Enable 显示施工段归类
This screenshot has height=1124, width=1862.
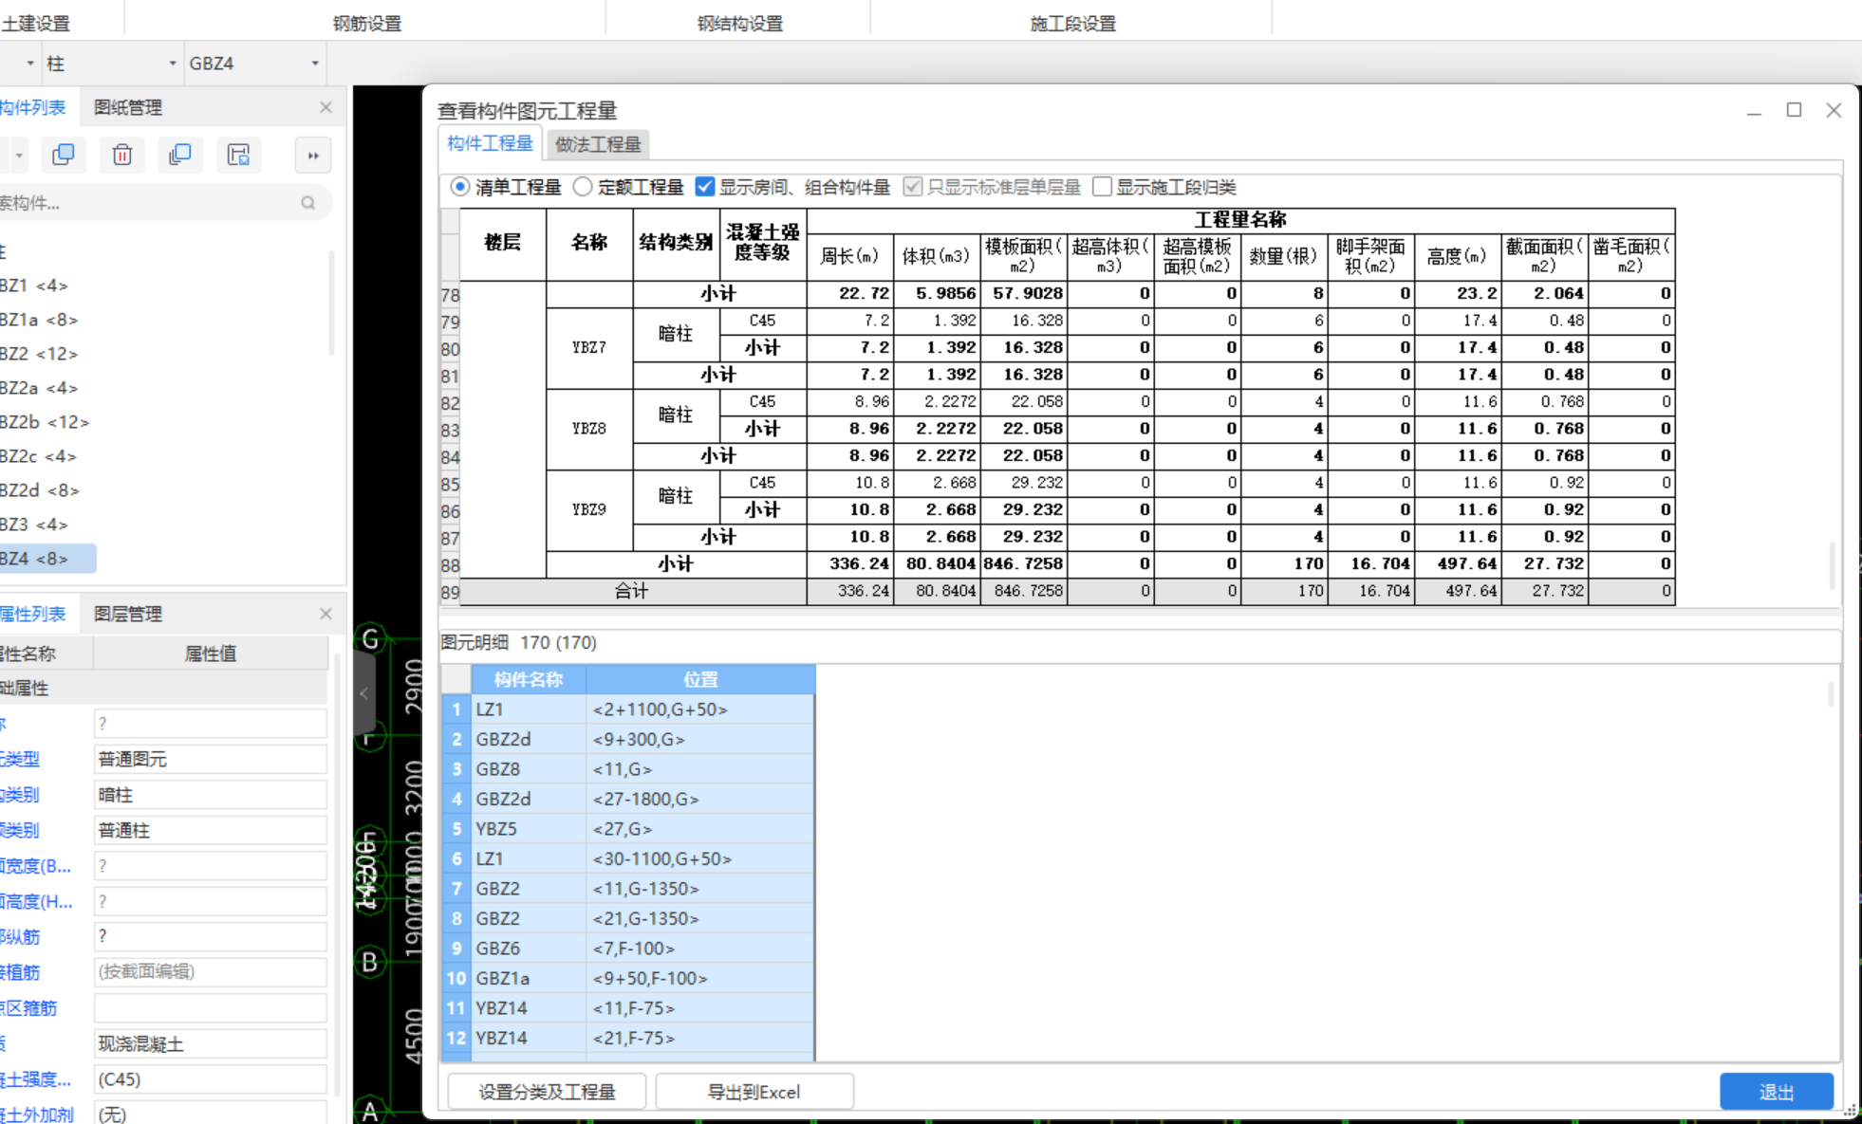(x=1102, y=187)
